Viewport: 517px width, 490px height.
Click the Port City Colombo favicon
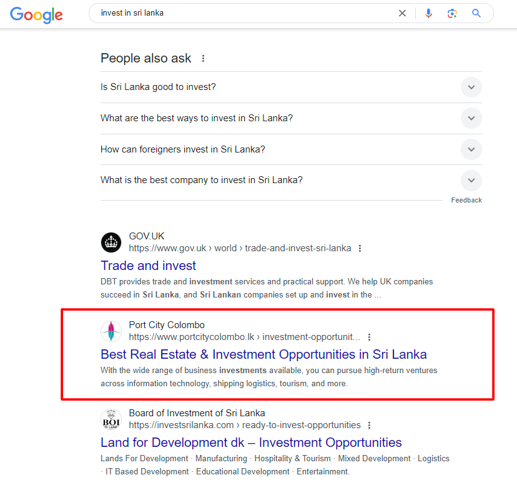pos(111,331)
